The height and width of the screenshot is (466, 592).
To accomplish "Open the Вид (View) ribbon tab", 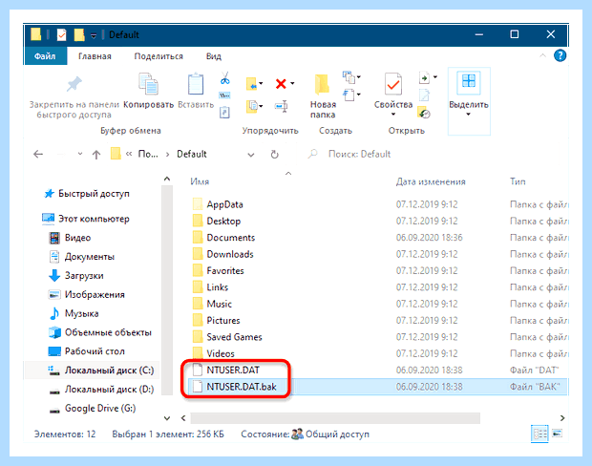I will (x=213, y=56).
